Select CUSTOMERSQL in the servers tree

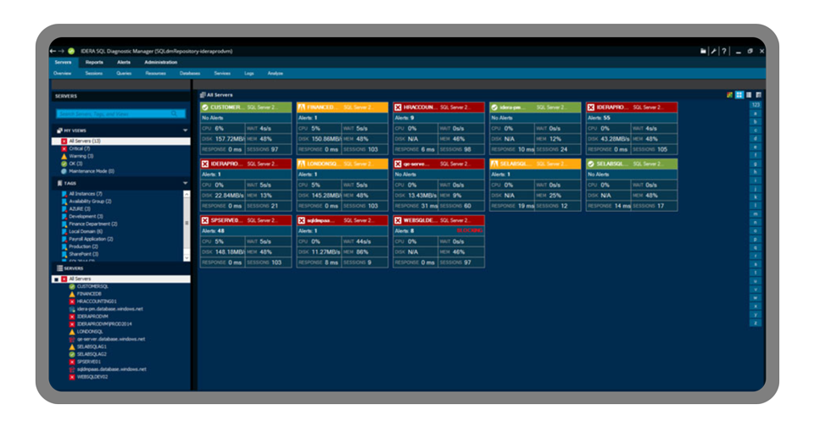(92, 286)
